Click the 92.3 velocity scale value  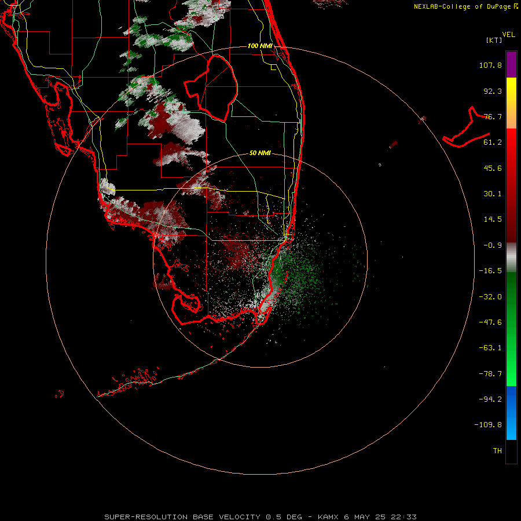(493, 91)
